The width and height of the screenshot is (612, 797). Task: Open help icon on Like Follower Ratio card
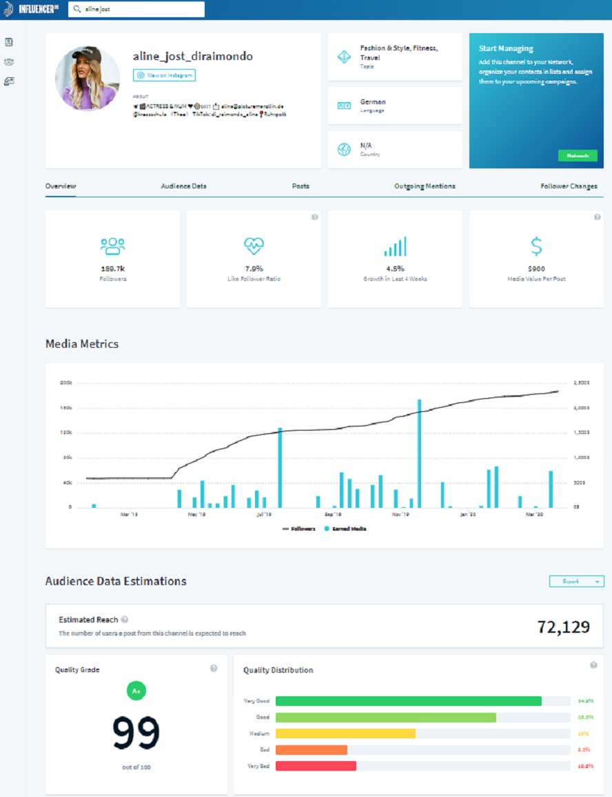pyautogui.click(x=315, y=217)
